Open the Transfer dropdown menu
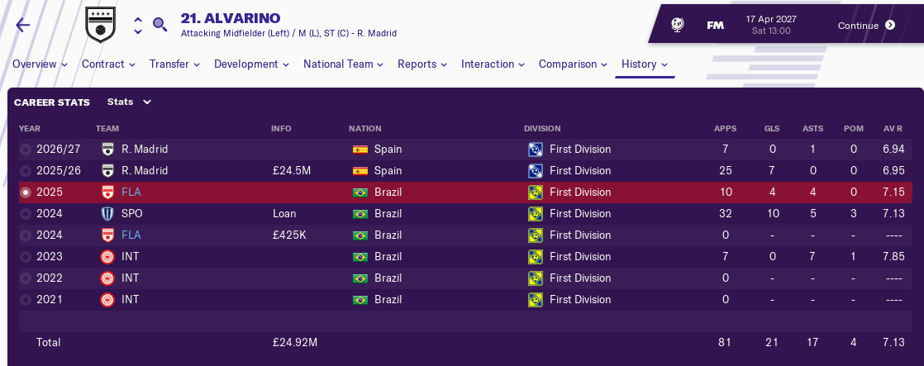 [x=174, y=64]
